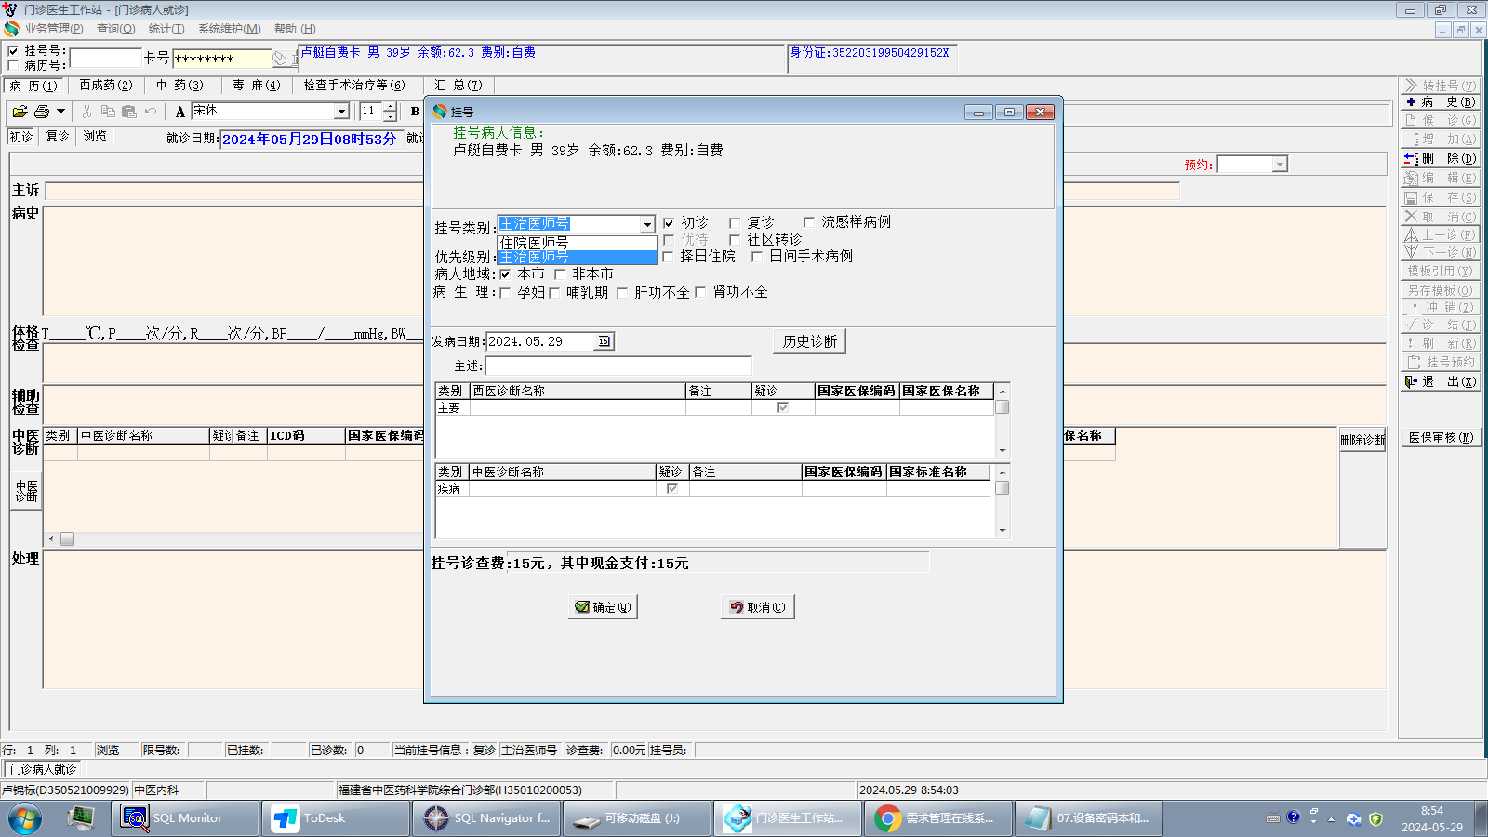1488x837 pixels.
Task: Open the 业务管理(P) menu
Action: 54,29
